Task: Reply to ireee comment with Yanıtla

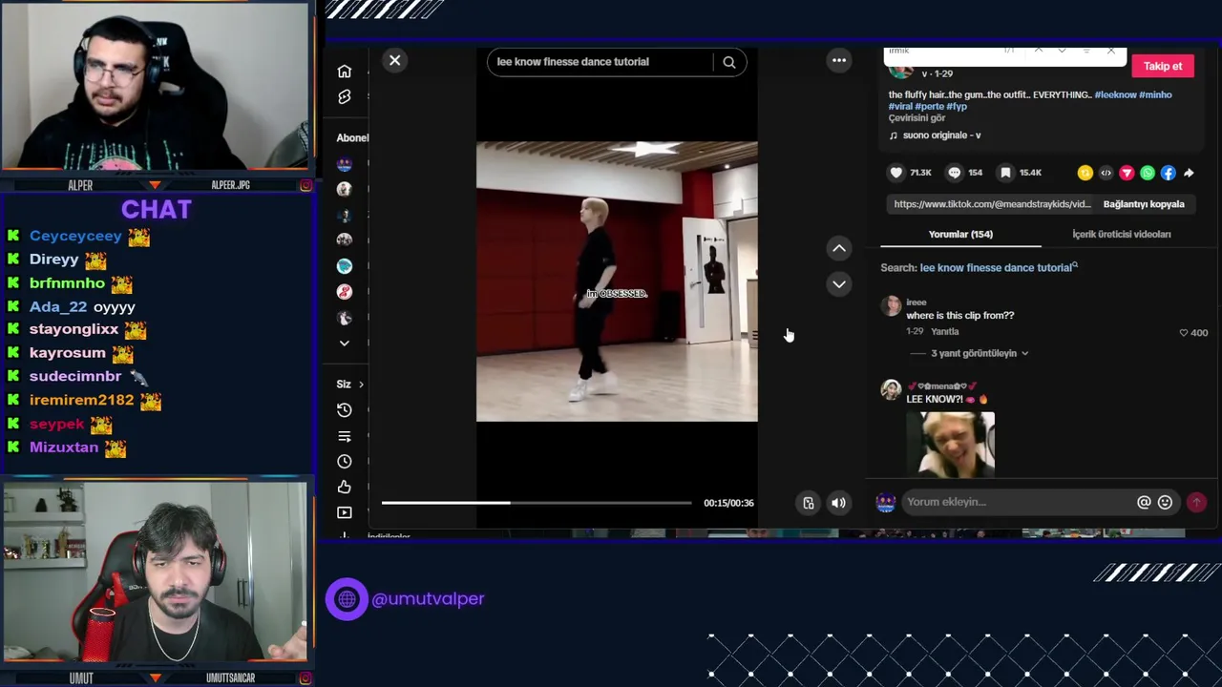Action: tap(944, 331)
